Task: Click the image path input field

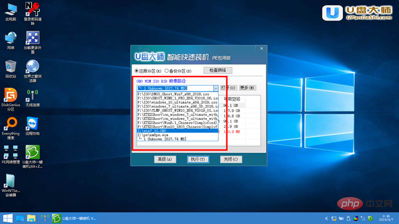Action: (x=175, y=88)
